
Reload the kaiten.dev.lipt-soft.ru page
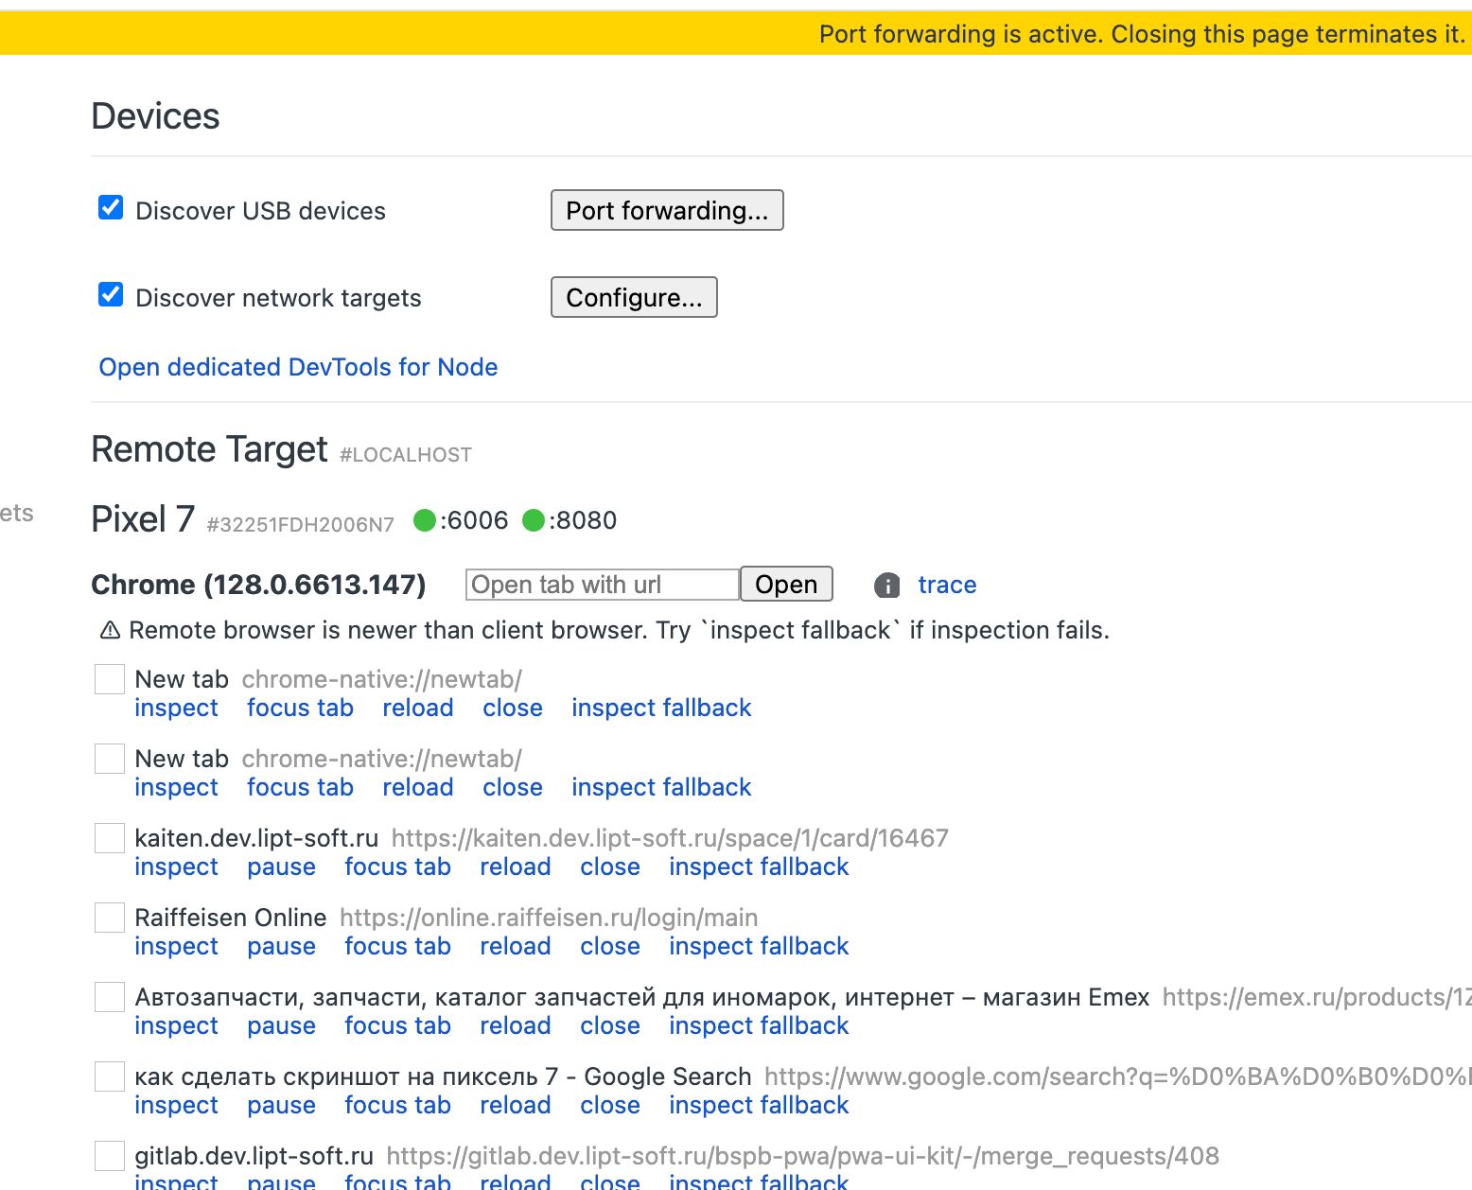(x=516, y=866)
